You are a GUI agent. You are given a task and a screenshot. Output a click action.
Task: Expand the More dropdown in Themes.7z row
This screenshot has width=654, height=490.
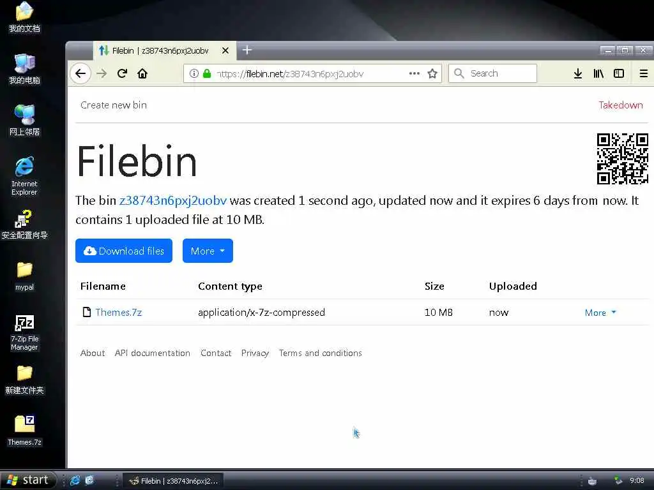click(600, 313)
